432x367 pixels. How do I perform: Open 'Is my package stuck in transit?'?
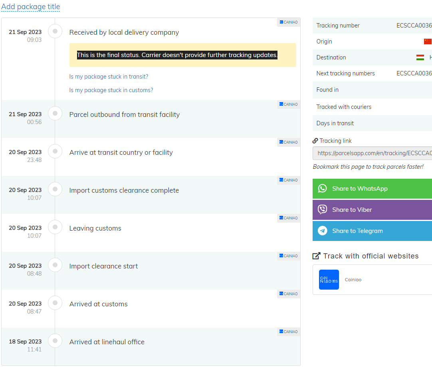(109, 77)
